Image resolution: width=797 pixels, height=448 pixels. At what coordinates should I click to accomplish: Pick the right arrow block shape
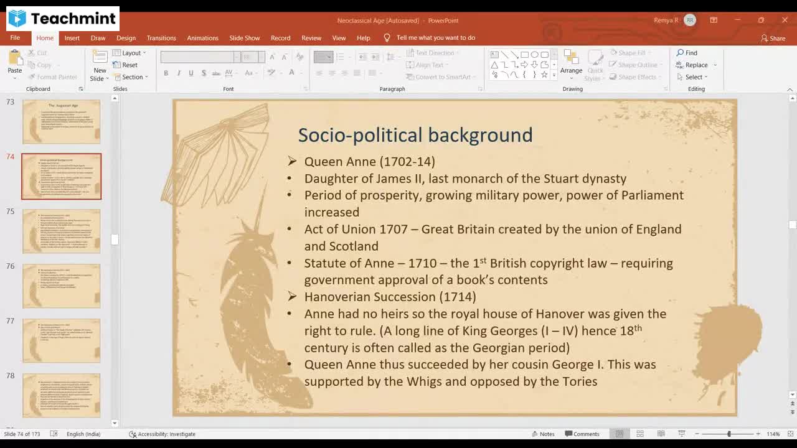[524, 65]
